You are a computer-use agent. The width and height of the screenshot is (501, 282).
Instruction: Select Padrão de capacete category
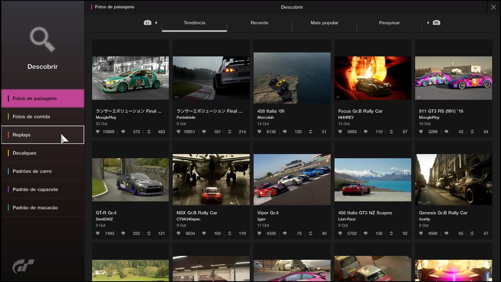tap(43, 189)
